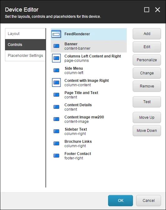Cancel the Device Editor dialog
Viewport: 166px width, 210px height.
click(x=149, y=201)
